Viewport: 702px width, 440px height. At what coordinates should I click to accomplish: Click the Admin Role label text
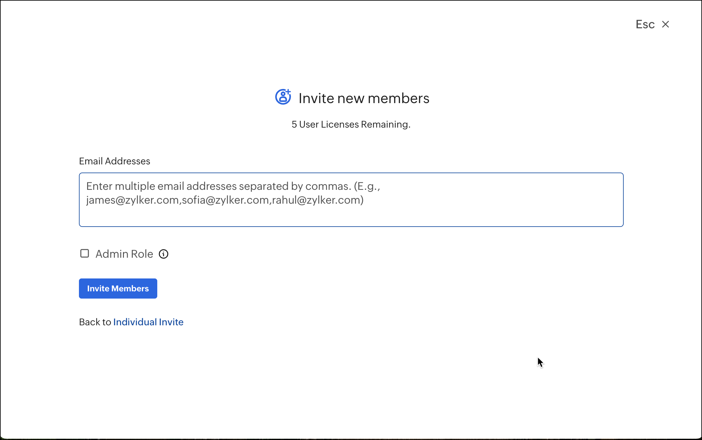[x=124, y=254]
